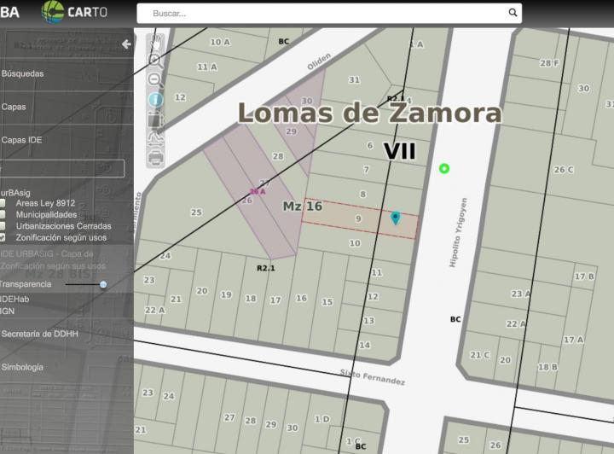Open the Simbología panel
Viewport: 614px width, 454px height.
click(x=22, y=368)
